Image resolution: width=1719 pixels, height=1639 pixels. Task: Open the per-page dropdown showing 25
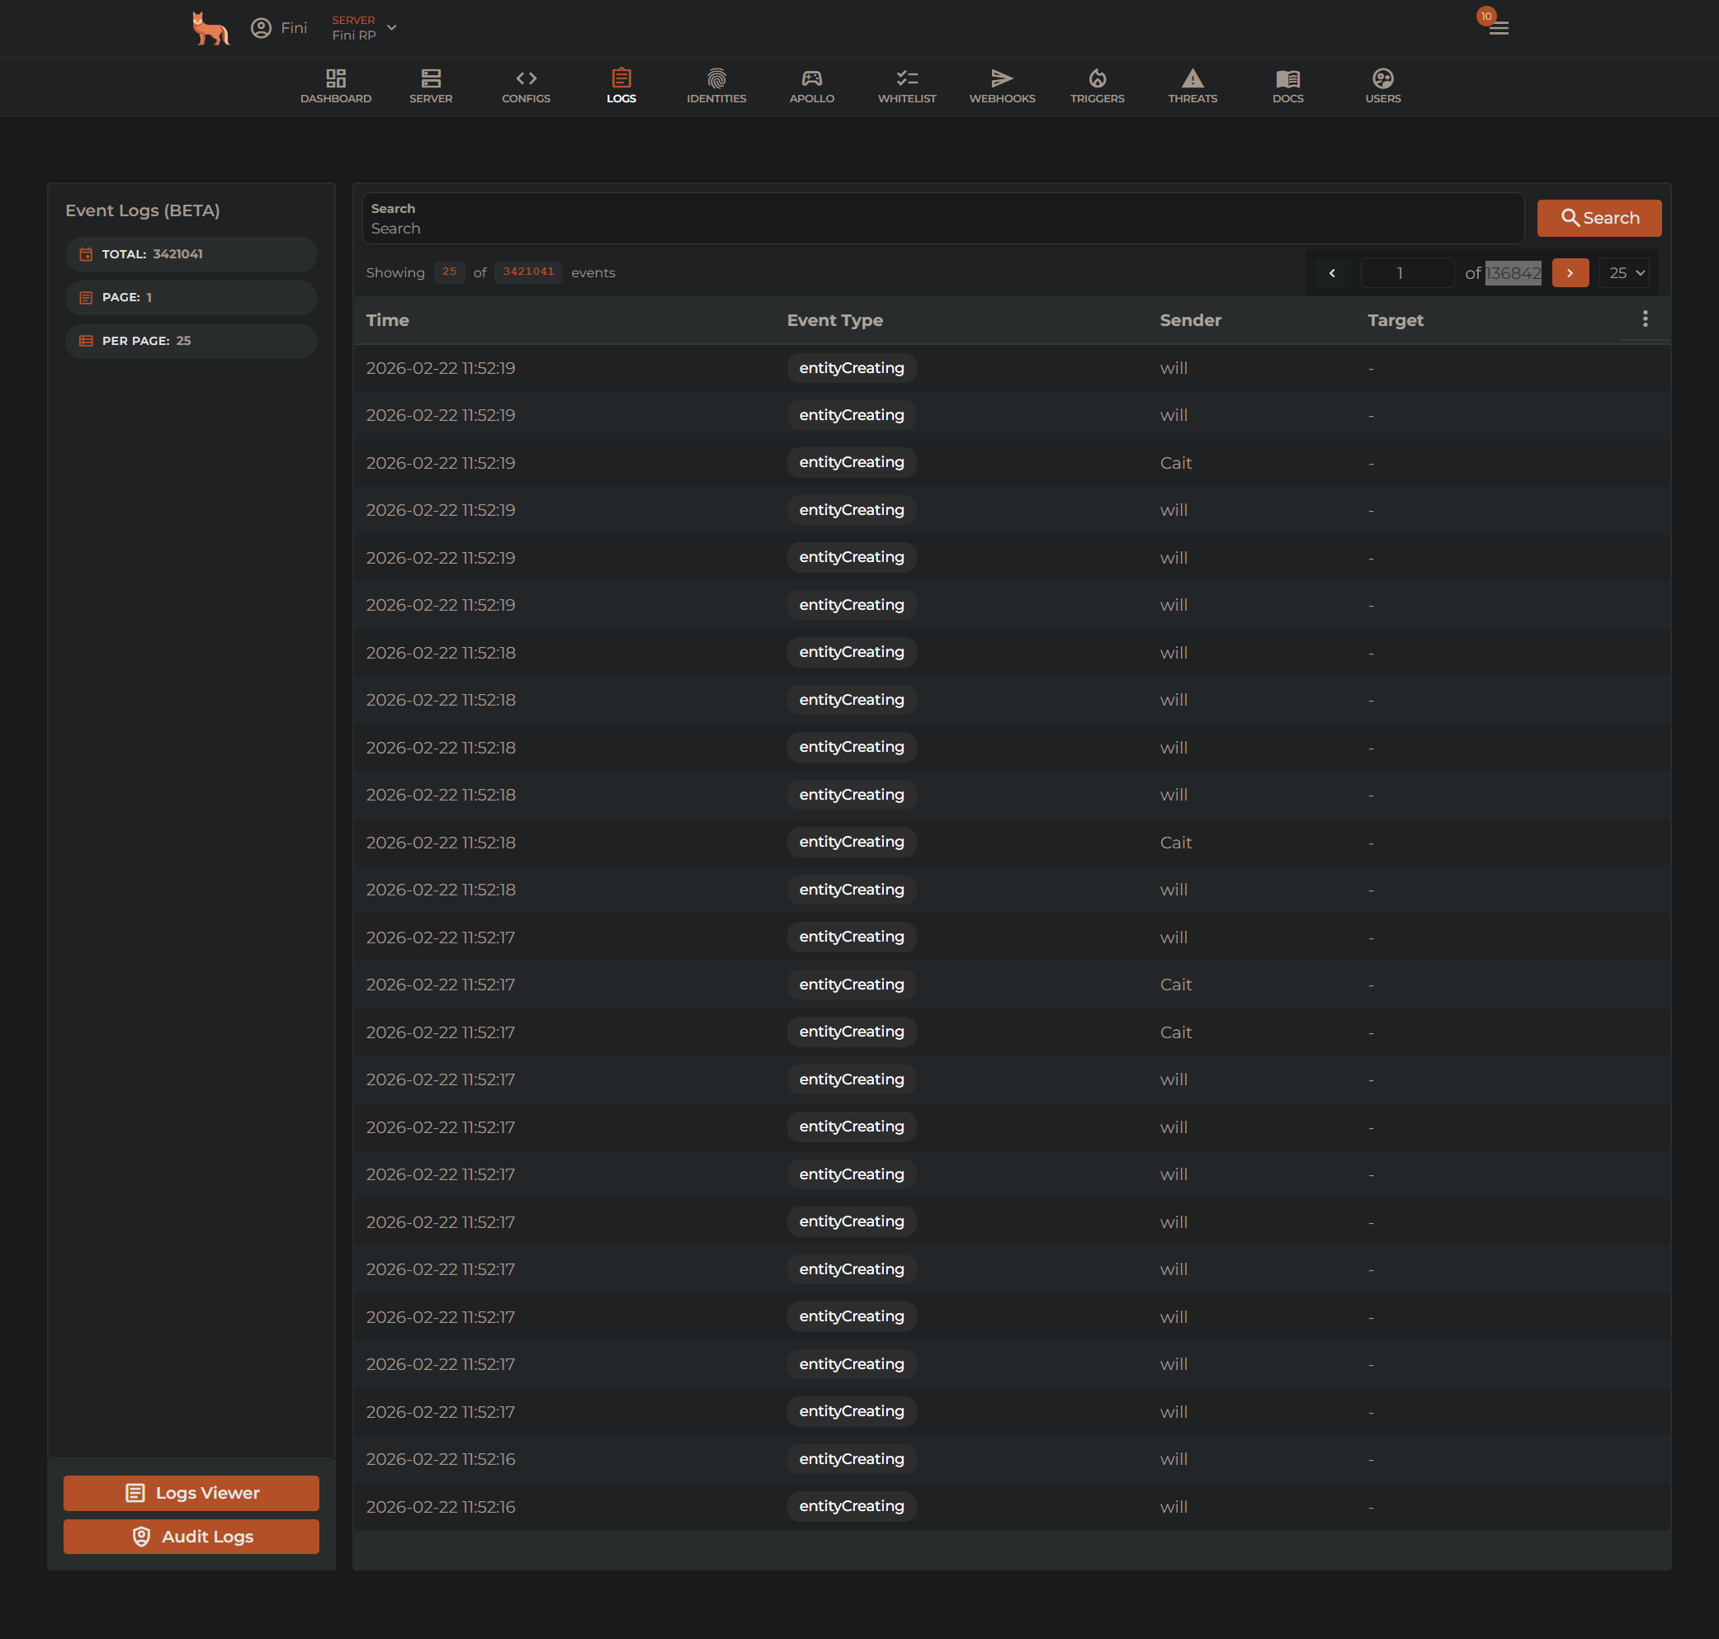tap(1623, 272)
